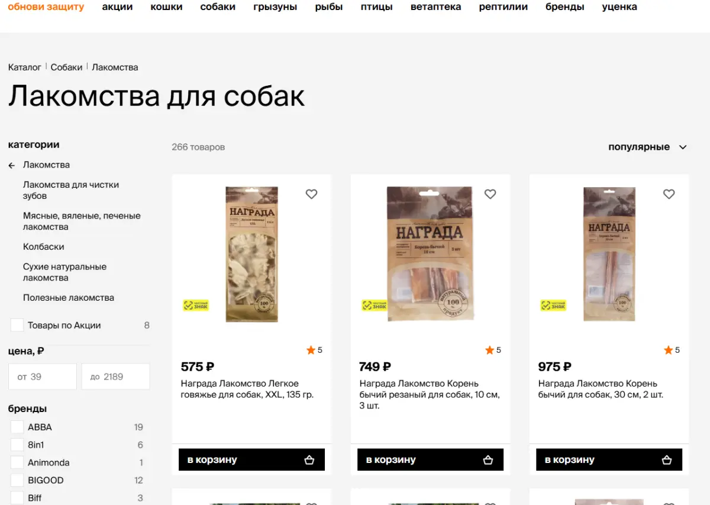Click star rating of Корень бычий резаный product
This screenshot has width=710, height=505.
pos(493,350)
